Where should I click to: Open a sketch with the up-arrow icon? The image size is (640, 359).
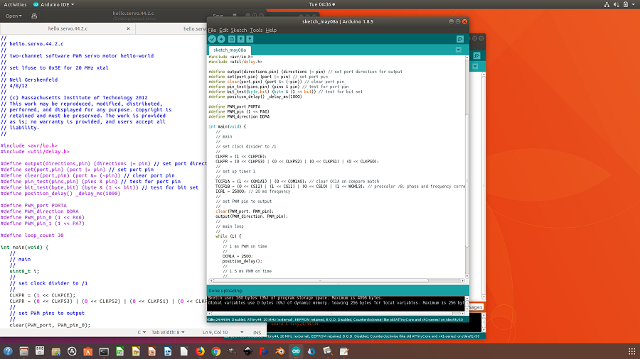241,39
